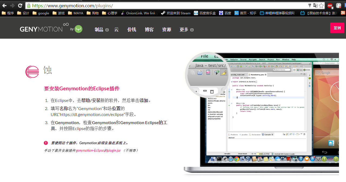
Task: Open the ABP Adblock Plus extension
Action: tap(330, 5)
